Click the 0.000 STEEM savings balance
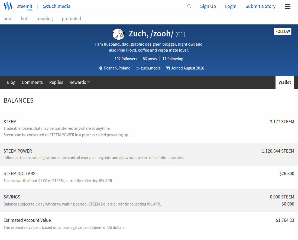Viewport: 298px width, 240px height. click(282, 197)
